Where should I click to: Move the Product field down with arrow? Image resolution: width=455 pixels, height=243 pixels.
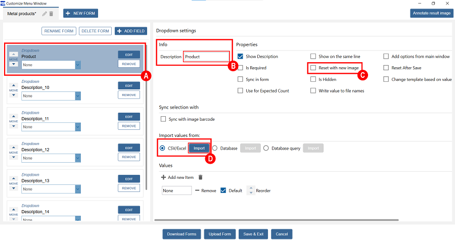coord(14,64)
